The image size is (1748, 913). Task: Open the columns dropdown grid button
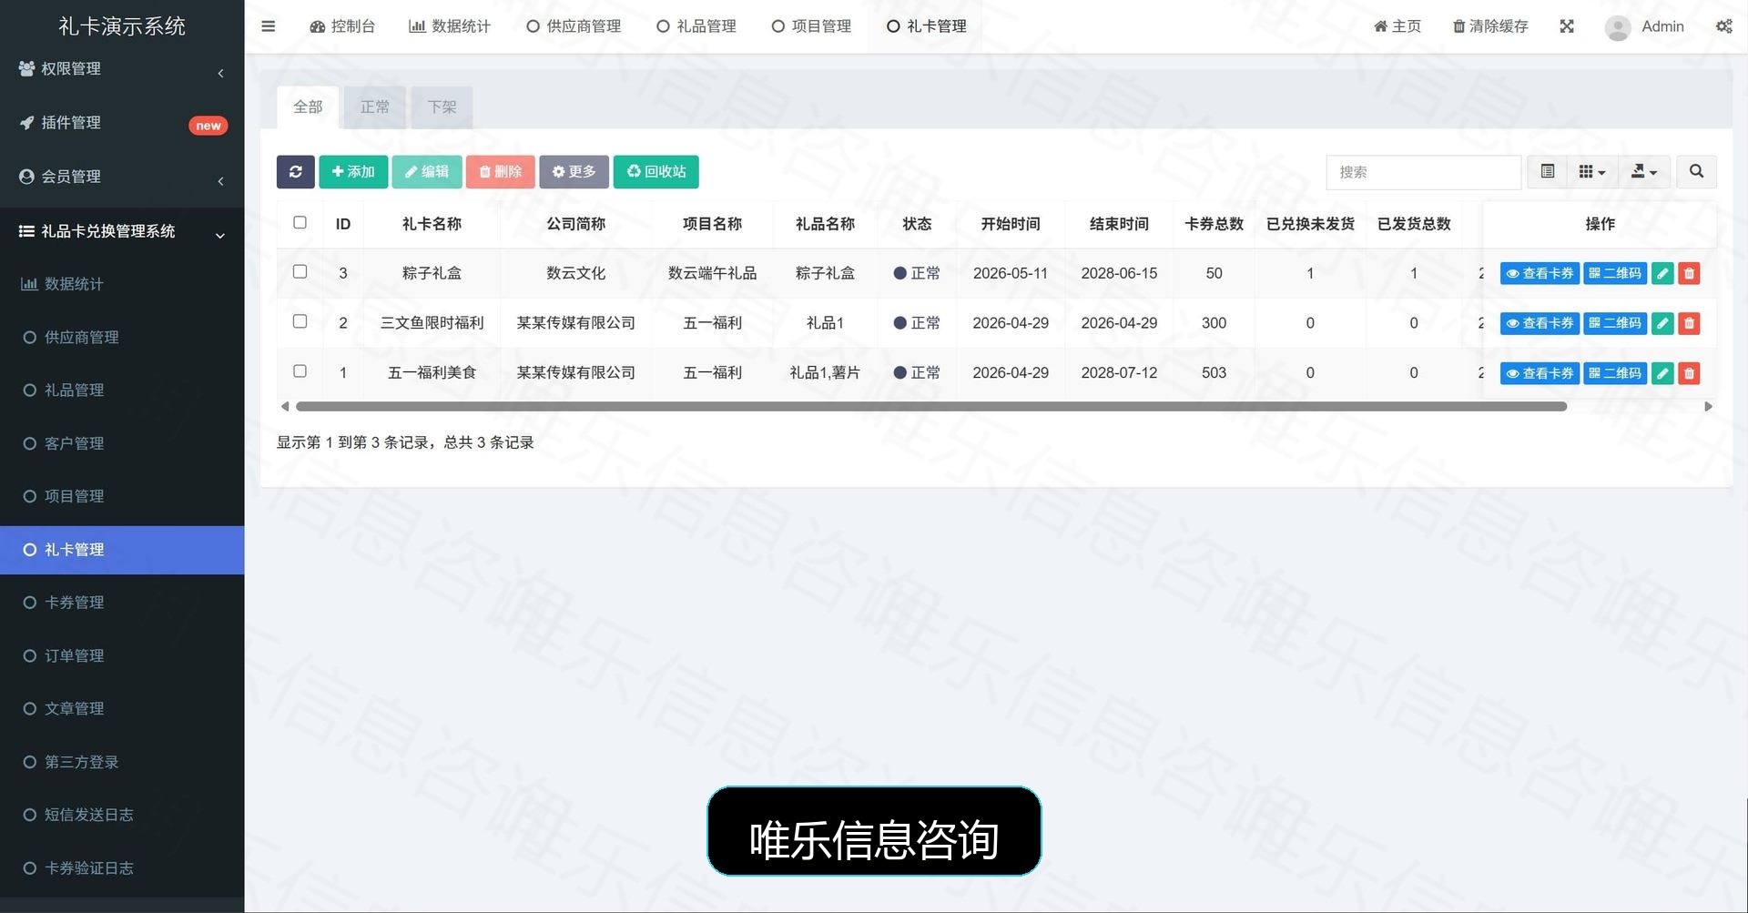pos(1592,172)
